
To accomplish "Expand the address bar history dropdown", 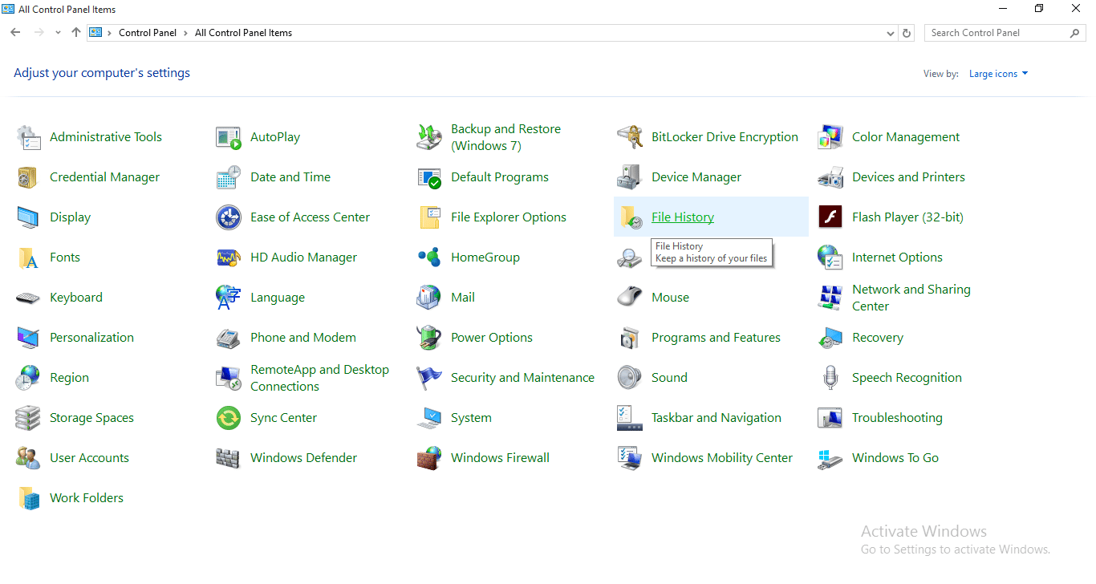I will pyautogui.click(x=891, y=34).
